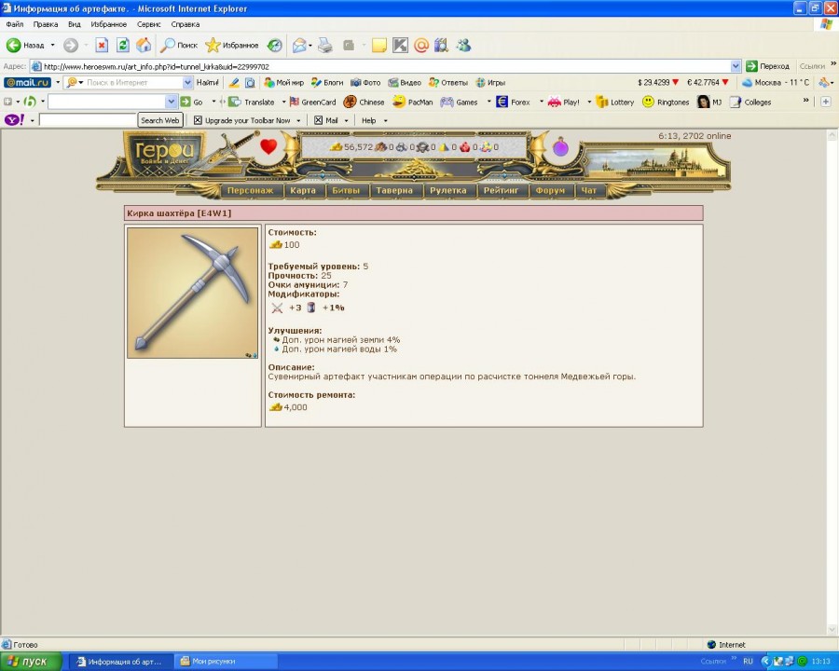Image resolution: width=839 pixels, height=671 pixels.
Task: Click the Lottery toolbar icon
Action: coord(615,103)
